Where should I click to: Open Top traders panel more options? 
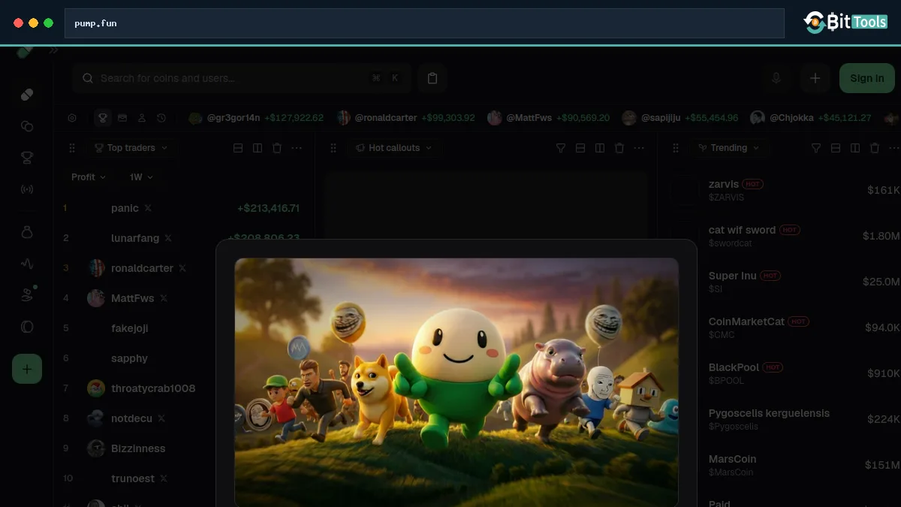pos(297,148)
